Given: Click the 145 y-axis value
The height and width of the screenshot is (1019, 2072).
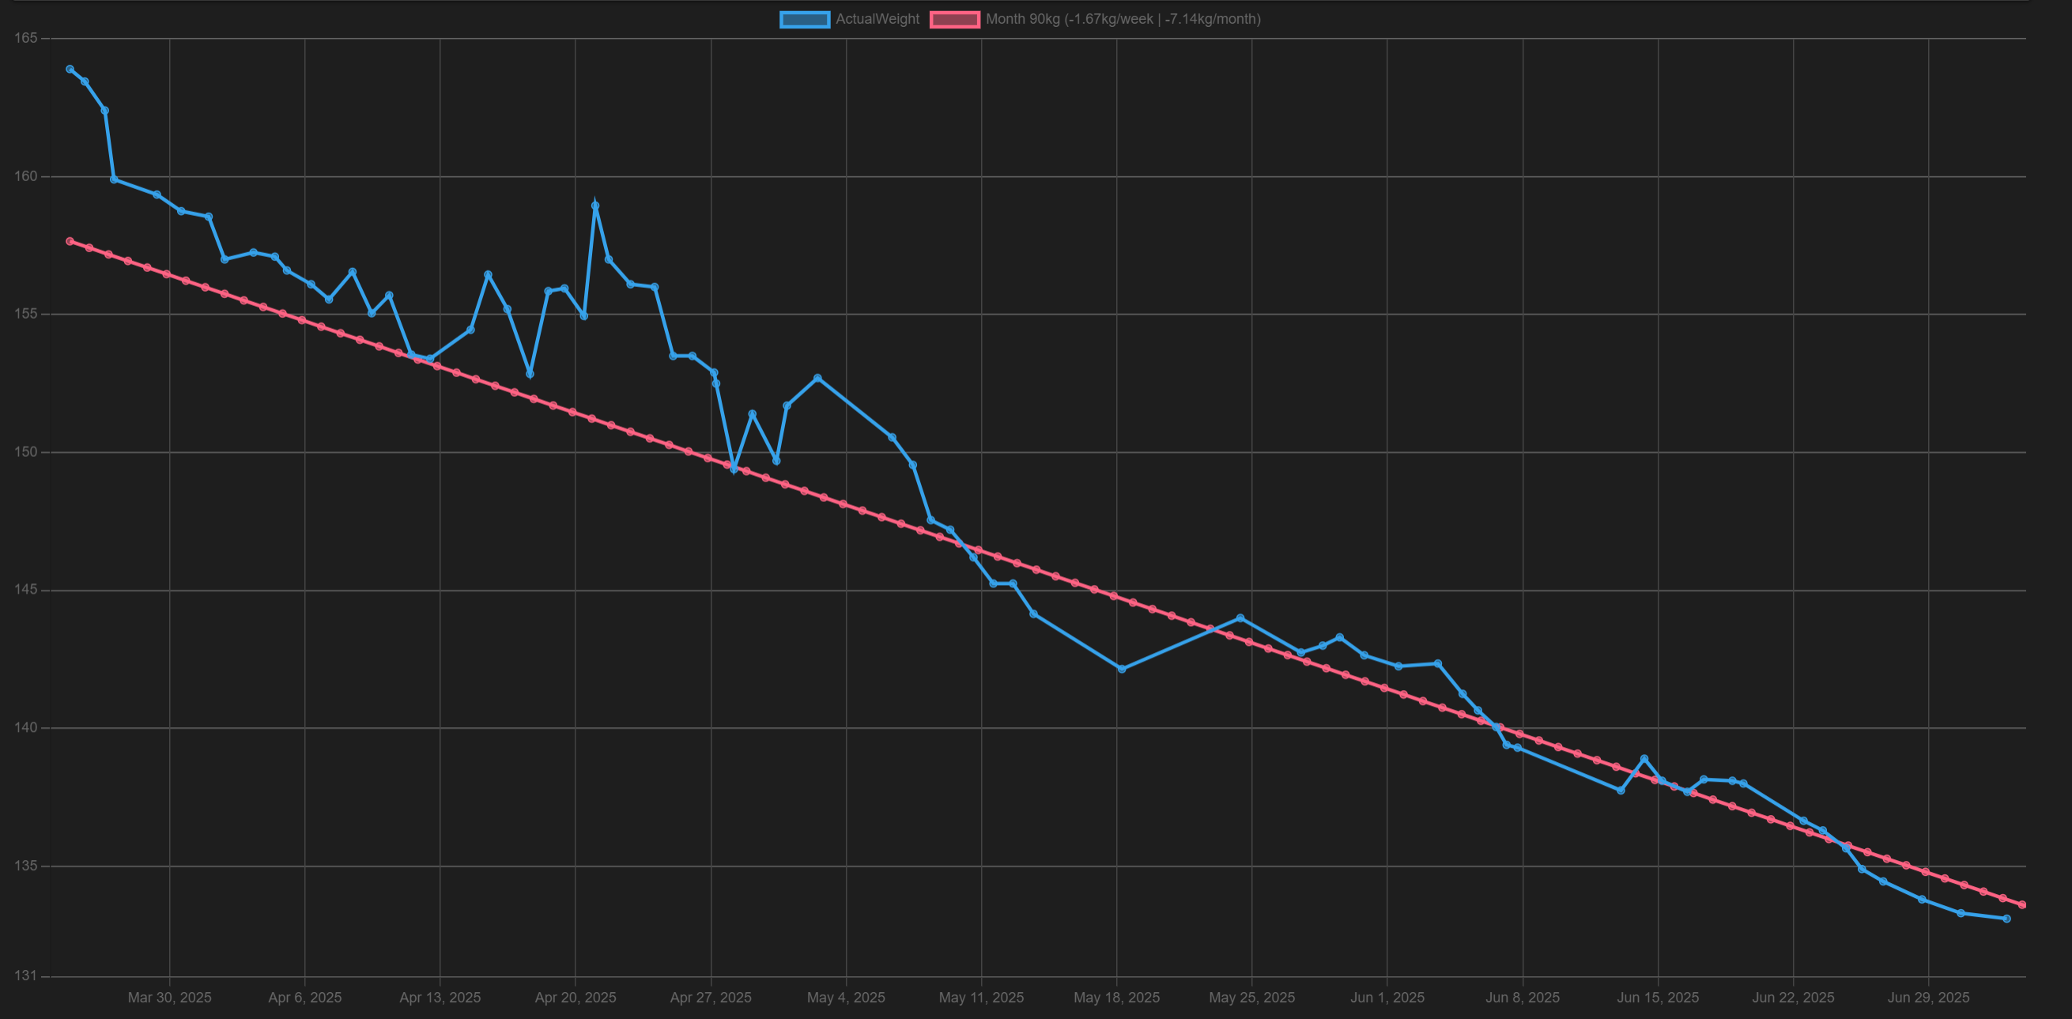Looking at the screenshot, I should [26, 590].
